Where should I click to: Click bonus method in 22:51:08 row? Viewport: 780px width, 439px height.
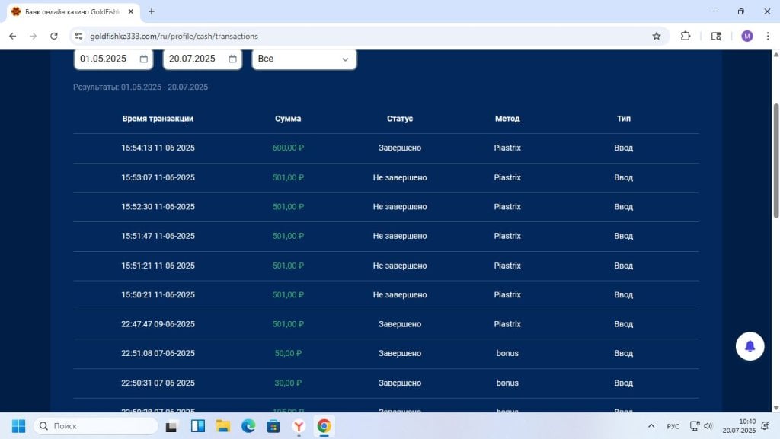click(507, 353)
